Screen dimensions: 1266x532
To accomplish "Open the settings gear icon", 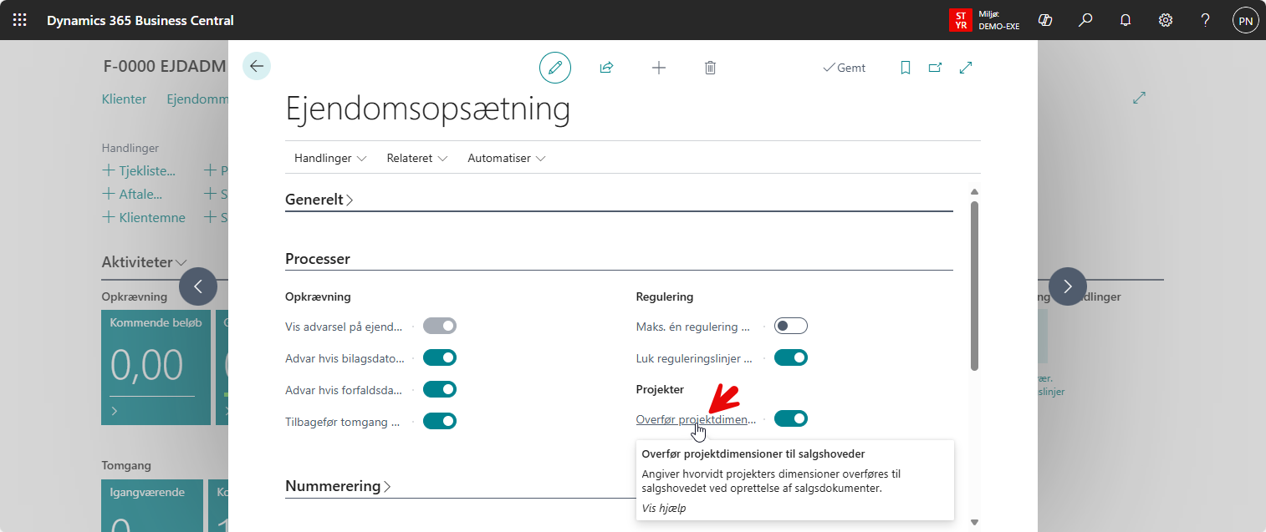I will [1166, 20].
